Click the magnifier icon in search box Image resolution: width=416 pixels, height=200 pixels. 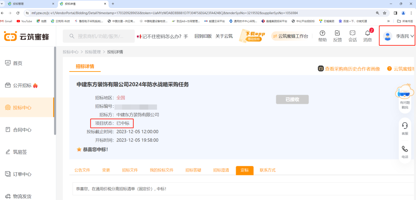[x=72, y=36]
